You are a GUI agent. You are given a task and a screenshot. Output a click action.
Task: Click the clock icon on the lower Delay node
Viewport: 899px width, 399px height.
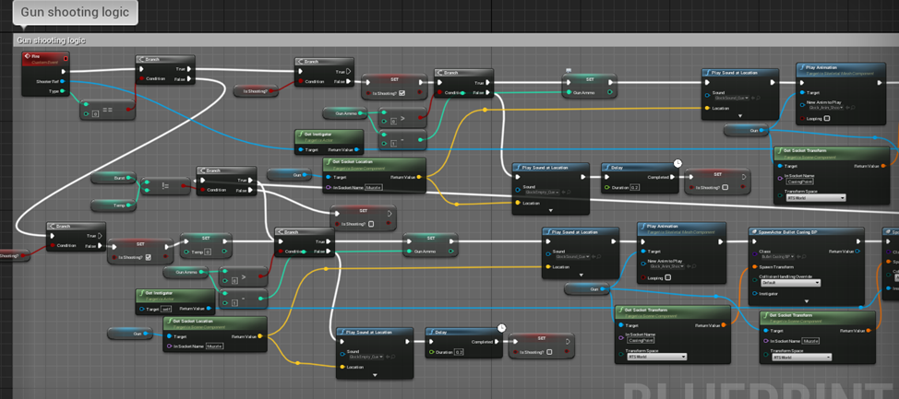tap(502, 327)
